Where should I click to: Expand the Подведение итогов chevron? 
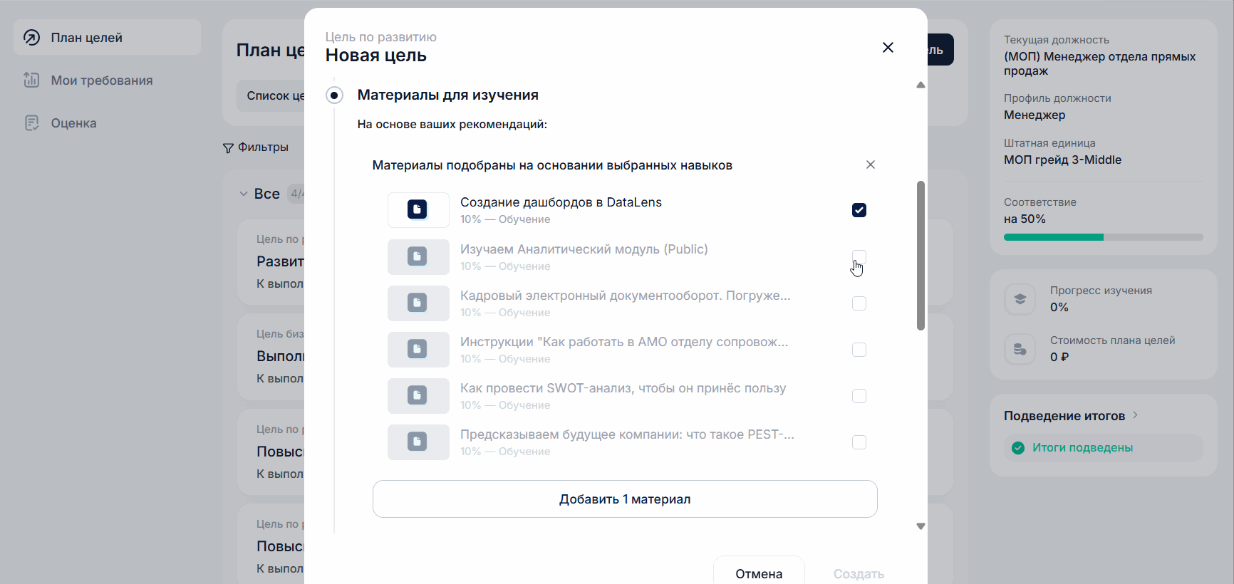[x=1135, y=415]
